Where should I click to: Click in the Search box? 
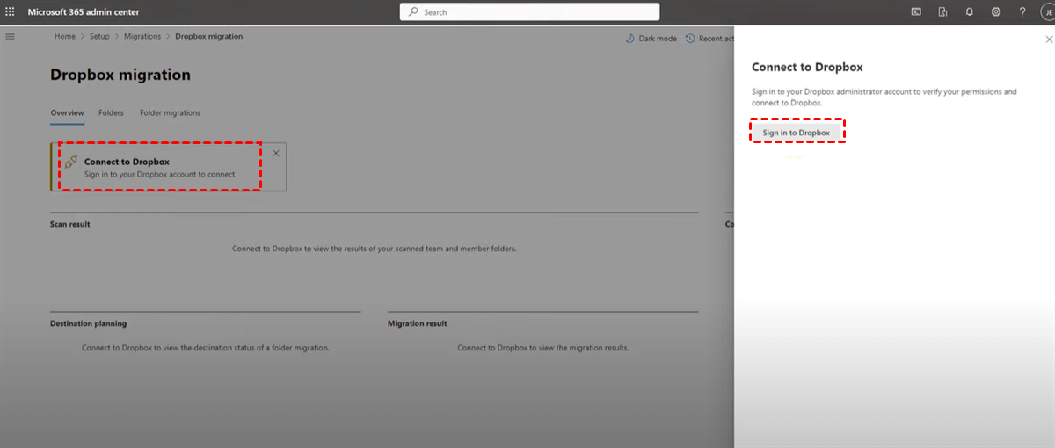pos(529,12)
